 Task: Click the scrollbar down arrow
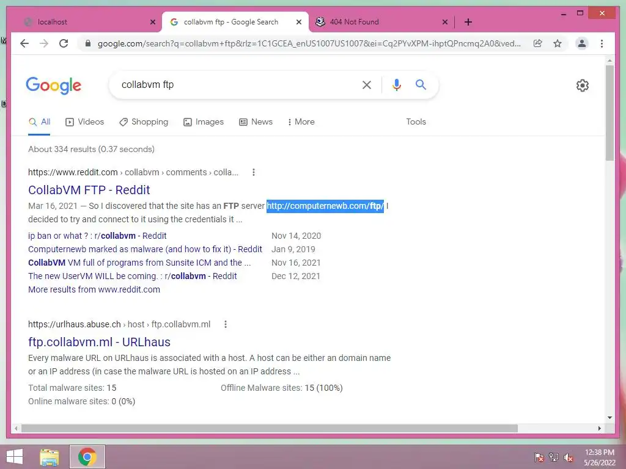609,418
